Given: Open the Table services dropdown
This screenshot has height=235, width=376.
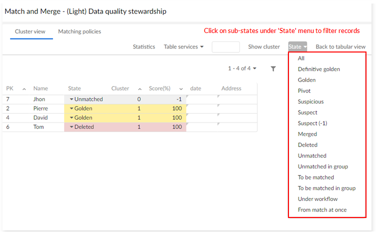Looking at the screenshot, I should point(183,47).
